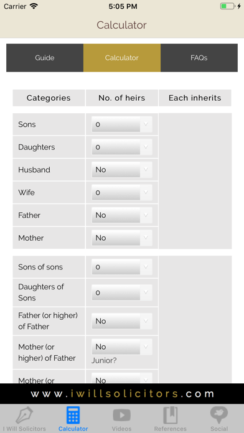Tap the battery status icon
This screenshot has width=244, height=433.
pos(227,6)
